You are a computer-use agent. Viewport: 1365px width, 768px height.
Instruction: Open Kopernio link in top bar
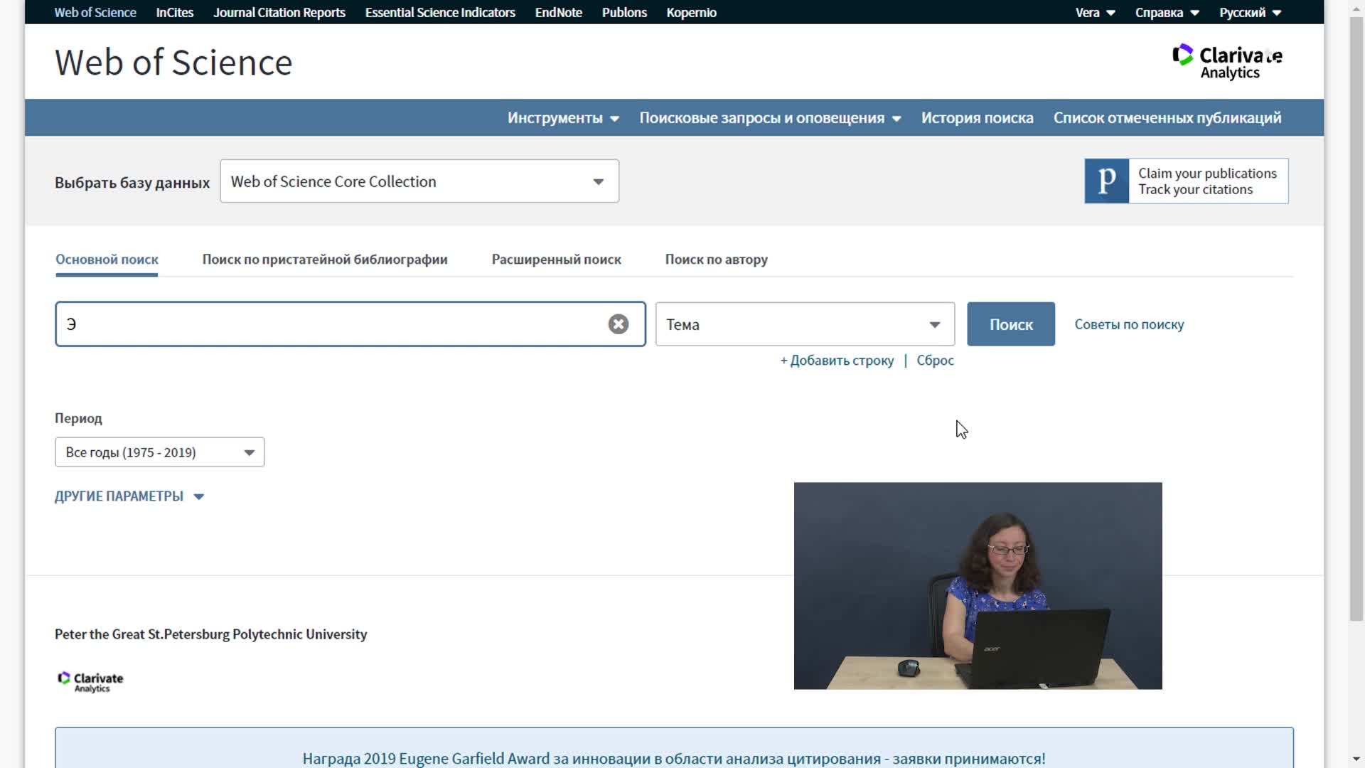(x=691, y=12)
